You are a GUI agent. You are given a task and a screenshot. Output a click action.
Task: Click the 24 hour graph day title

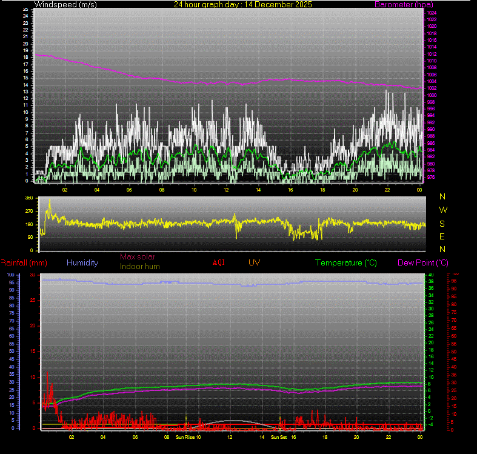pyautogui.click(x=243, y=4)
